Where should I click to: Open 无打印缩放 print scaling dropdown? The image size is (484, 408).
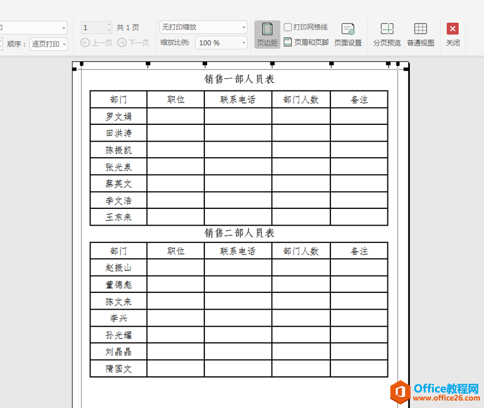point(203,27)
